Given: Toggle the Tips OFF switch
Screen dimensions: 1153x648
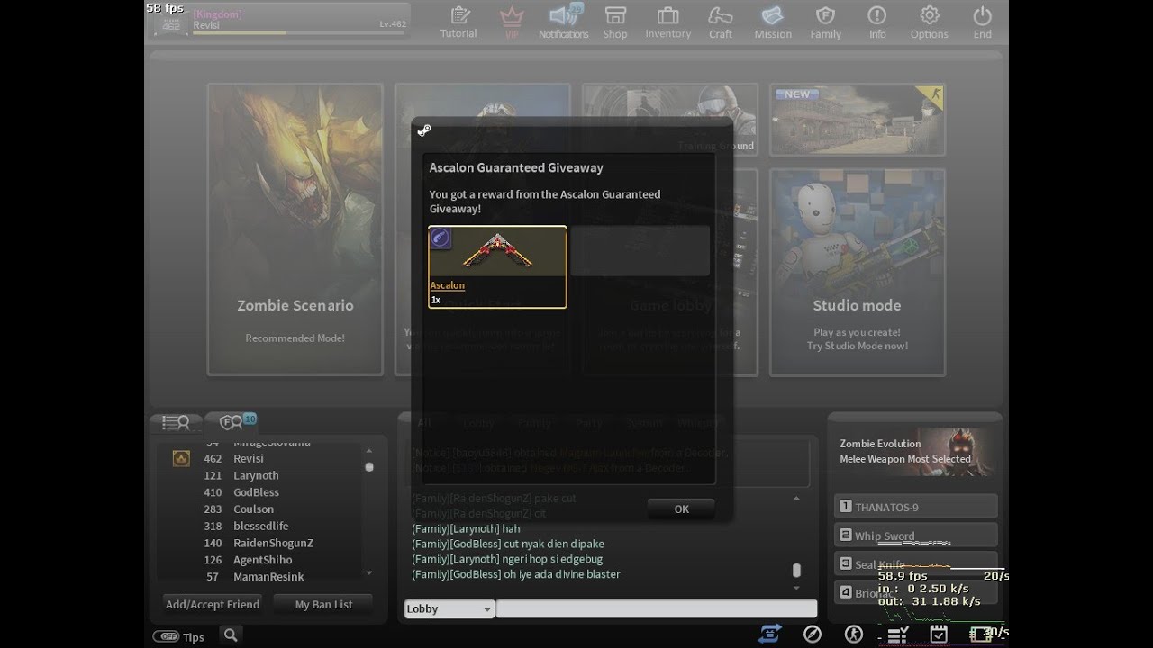Looking at the screenshot, I should (x=166, y=636).
